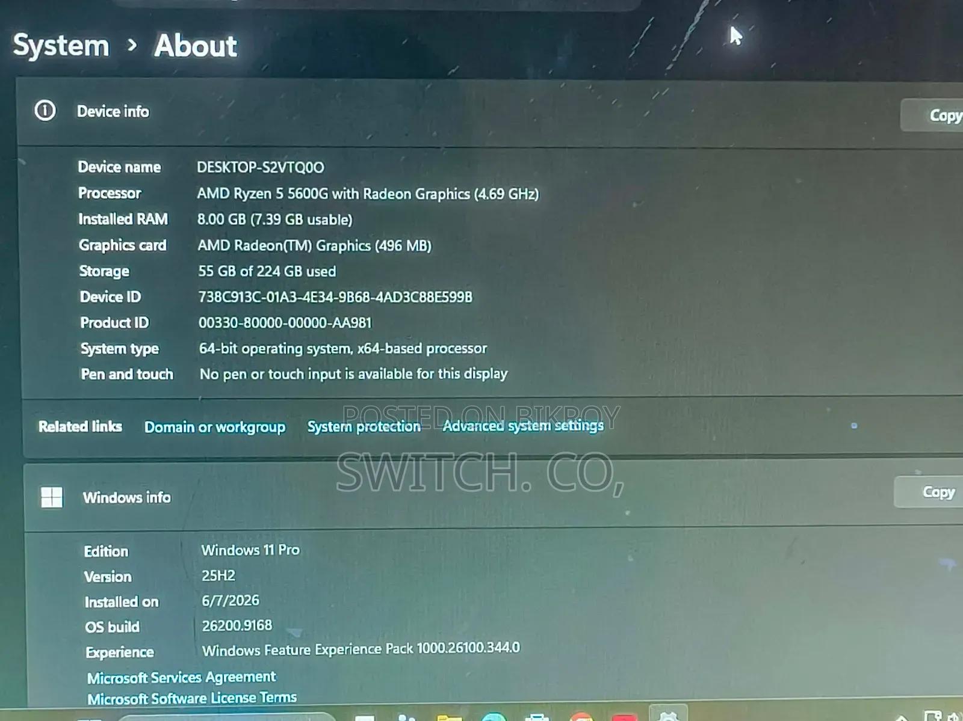Select device name DESKTOP-S2VTQ0O text
Viewport: 963px width, 721px height.
[x=261, y=167]
